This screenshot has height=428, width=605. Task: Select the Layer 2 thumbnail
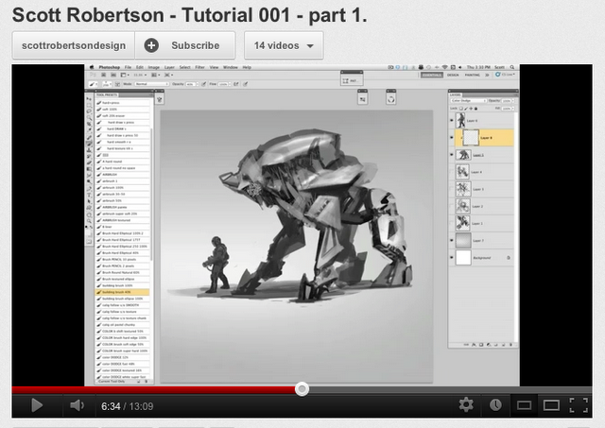pyautogui.click(x=463, y=206)
